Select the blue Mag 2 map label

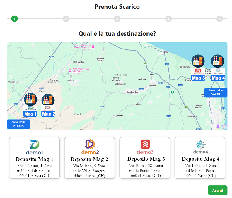tap(48, 114)
